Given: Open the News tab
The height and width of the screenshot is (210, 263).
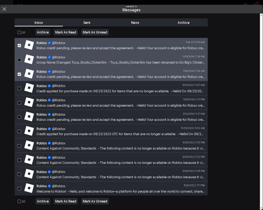Looking at the screenshot, I should click(x=135, y=23).
